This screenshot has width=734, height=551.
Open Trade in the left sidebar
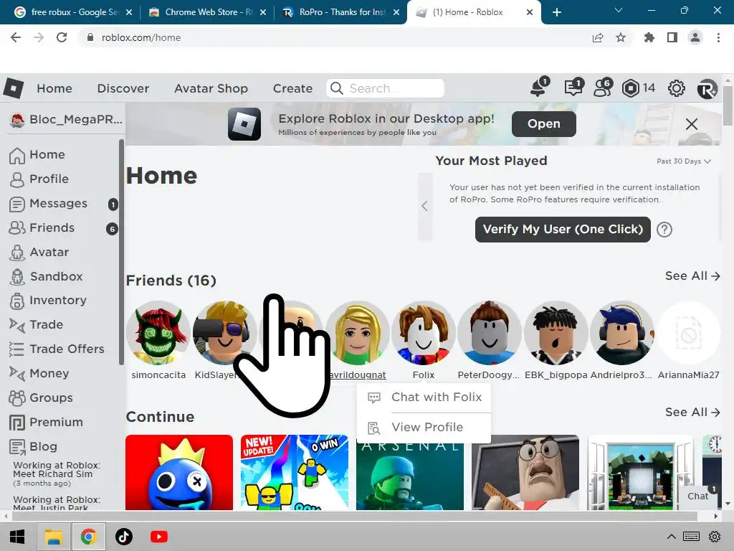point(37,325)
